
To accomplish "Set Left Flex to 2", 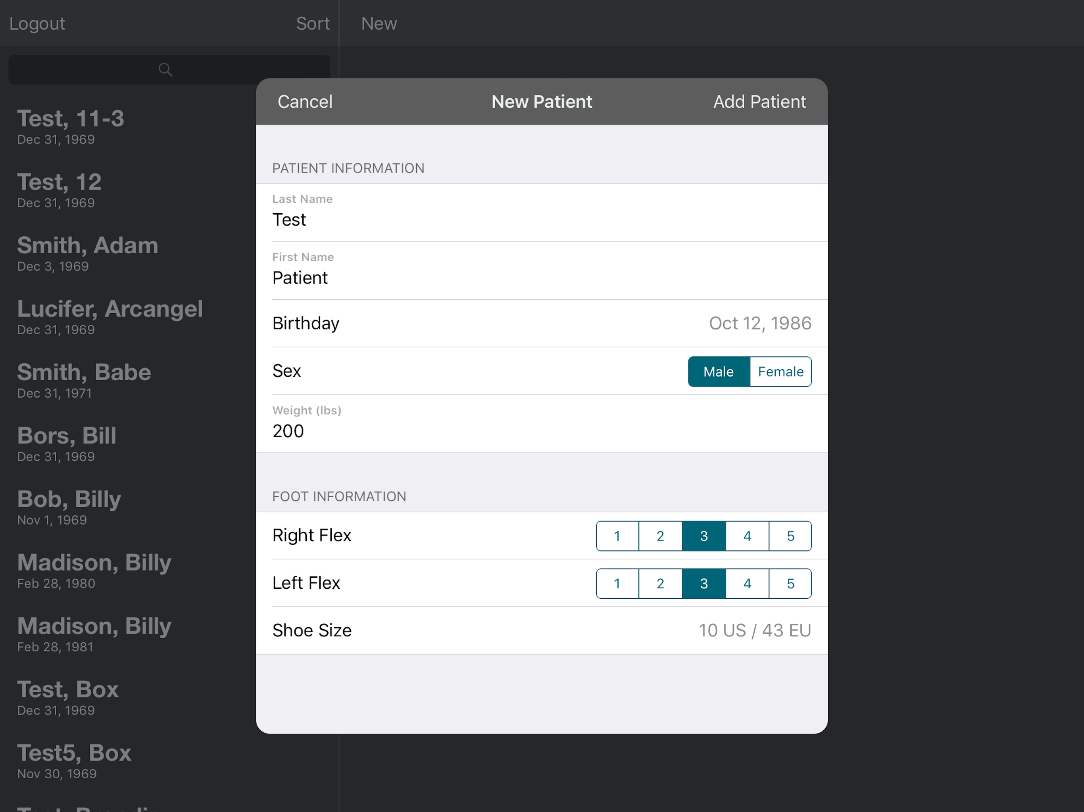I will [661, 583].
